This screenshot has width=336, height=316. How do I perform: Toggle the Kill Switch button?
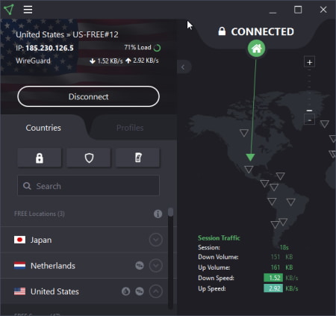138,158
